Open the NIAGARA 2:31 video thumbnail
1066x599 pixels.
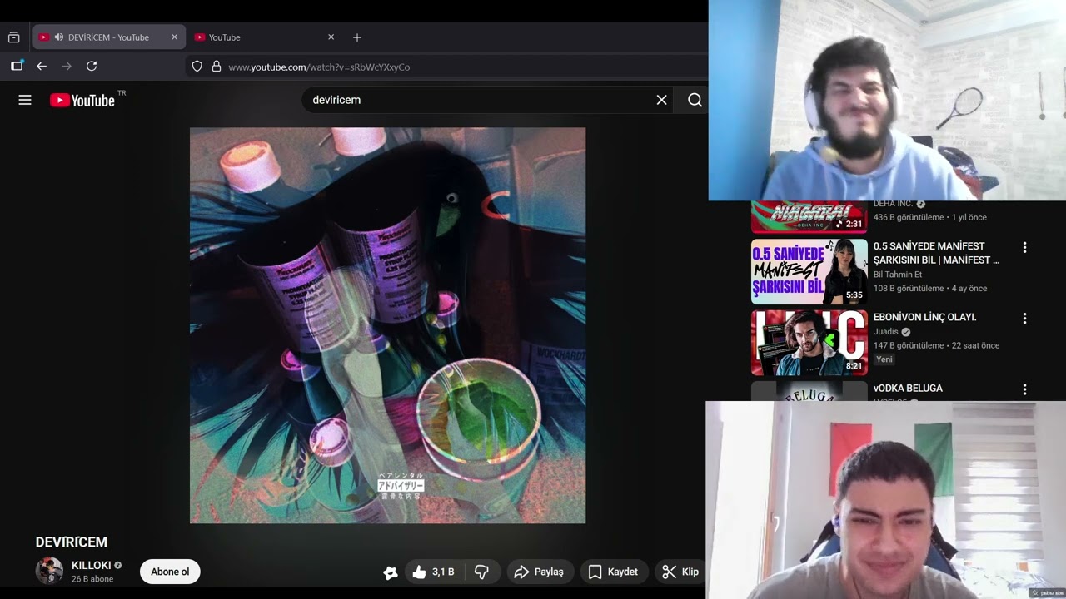click(x=809, y=217)
